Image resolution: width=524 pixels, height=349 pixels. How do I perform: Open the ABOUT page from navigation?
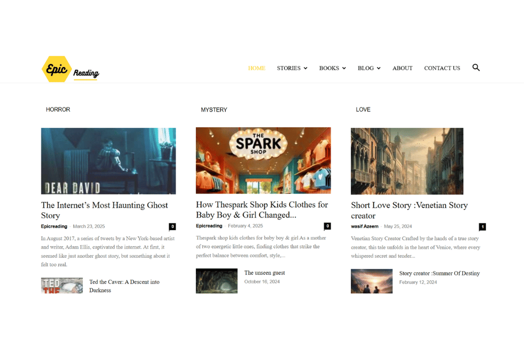pyautogui.click(x=402, y=68)
